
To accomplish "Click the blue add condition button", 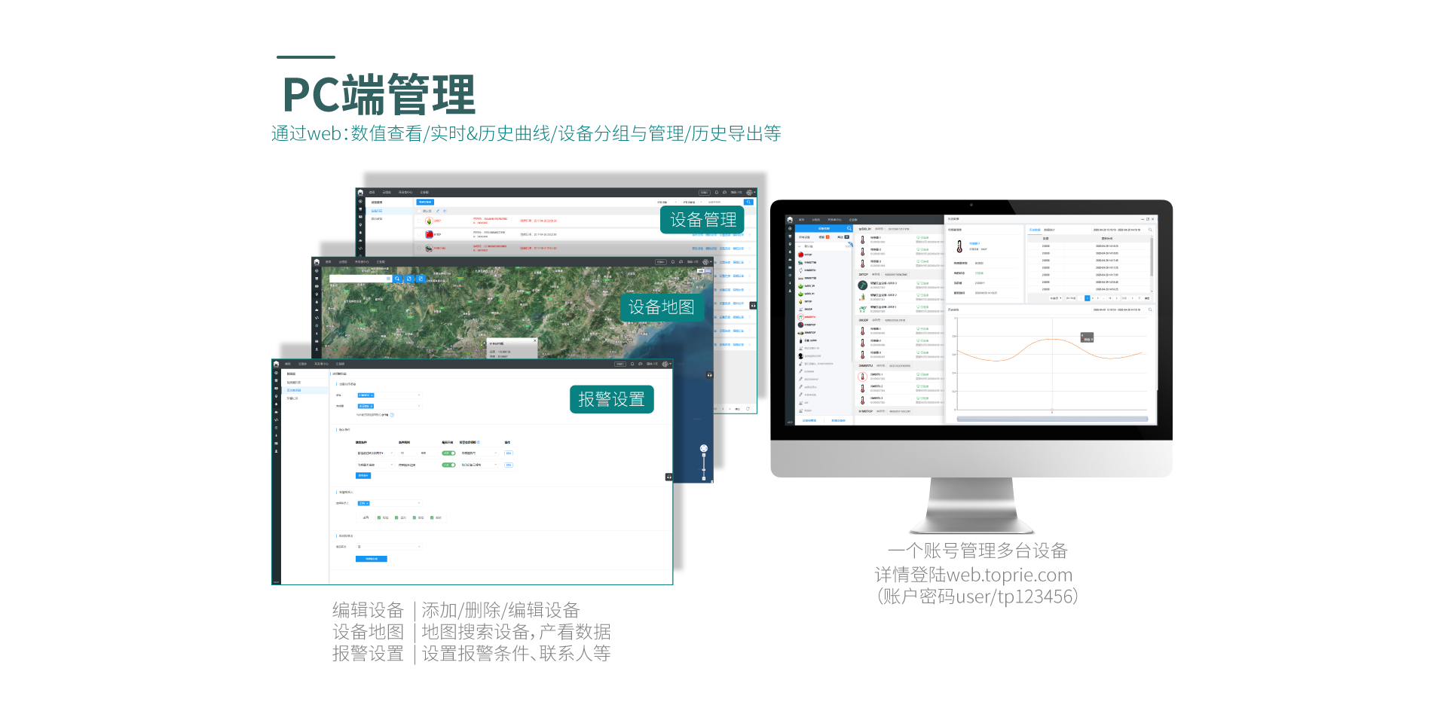I will 363,476.
